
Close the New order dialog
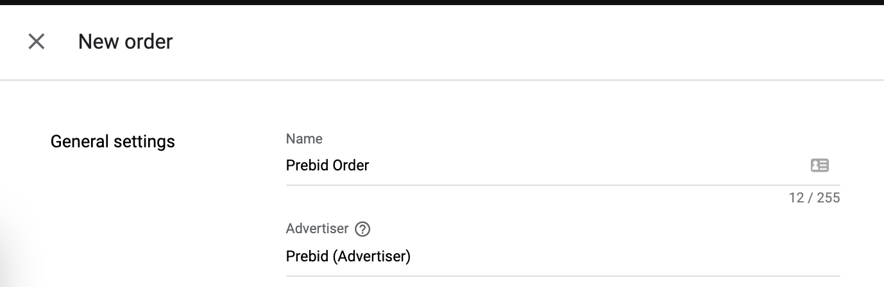click(37, 42)
